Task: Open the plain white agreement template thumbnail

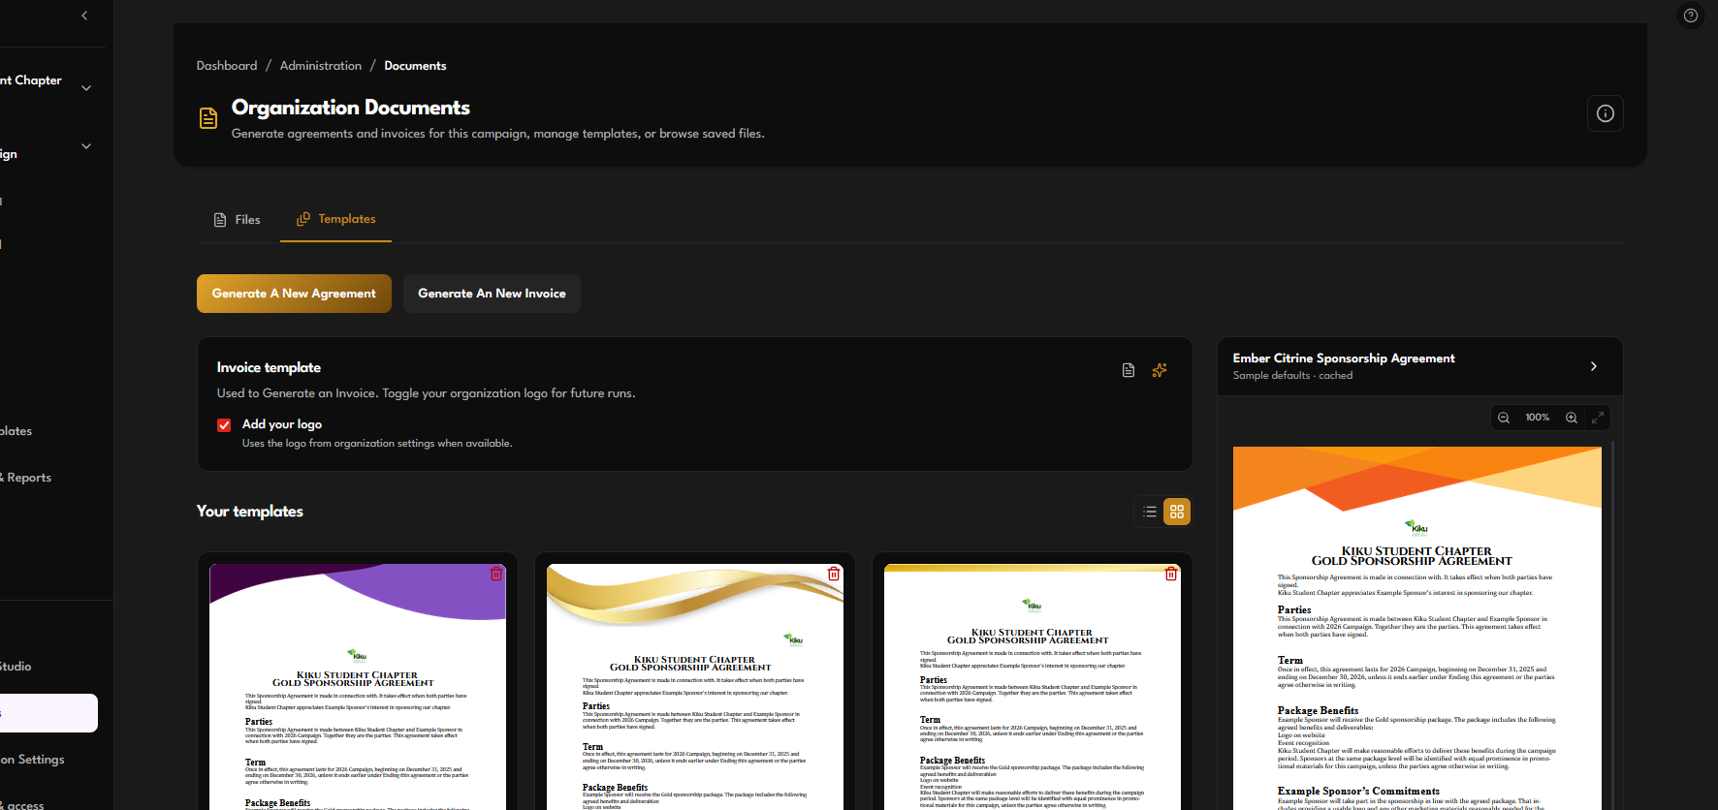Action: 1033,687
